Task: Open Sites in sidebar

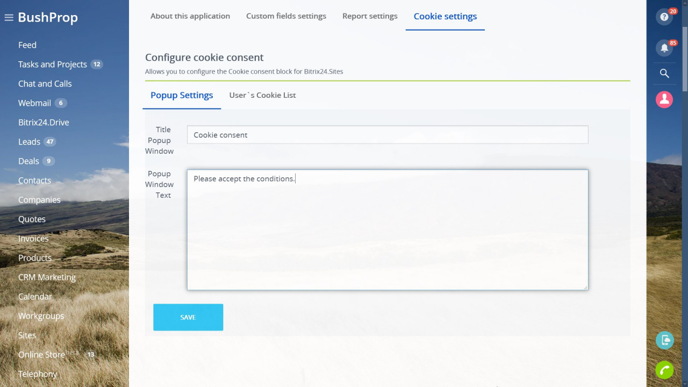Action: [x=27, y=335]
